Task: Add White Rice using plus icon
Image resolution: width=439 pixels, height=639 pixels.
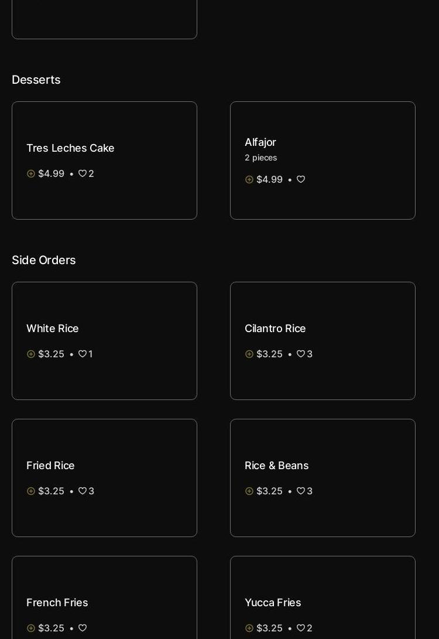Action: coord(31,354)
